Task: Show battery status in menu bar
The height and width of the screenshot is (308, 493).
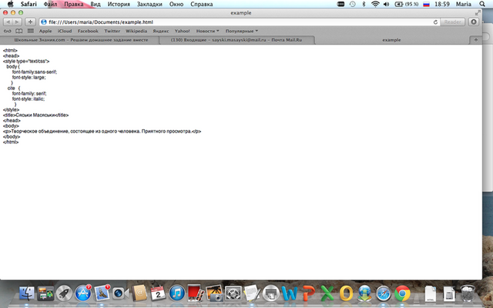Action: pos(407,4)
